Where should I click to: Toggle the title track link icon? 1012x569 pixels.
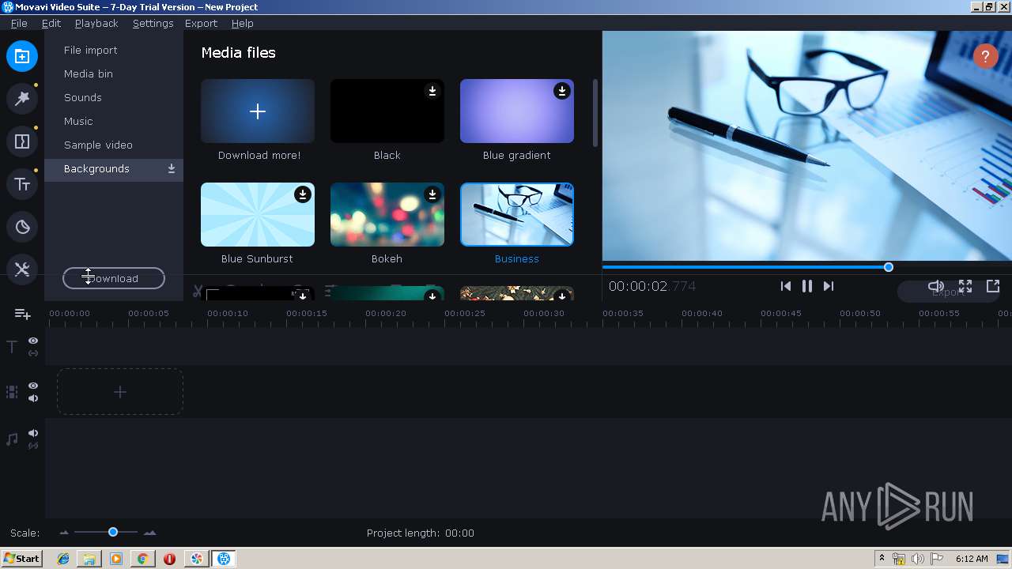pos(33,353)
